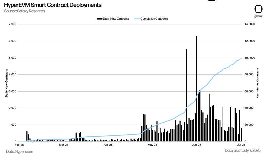
Task: Click the Daily New Contracts legend swatch
Action: tap(99, 19)
